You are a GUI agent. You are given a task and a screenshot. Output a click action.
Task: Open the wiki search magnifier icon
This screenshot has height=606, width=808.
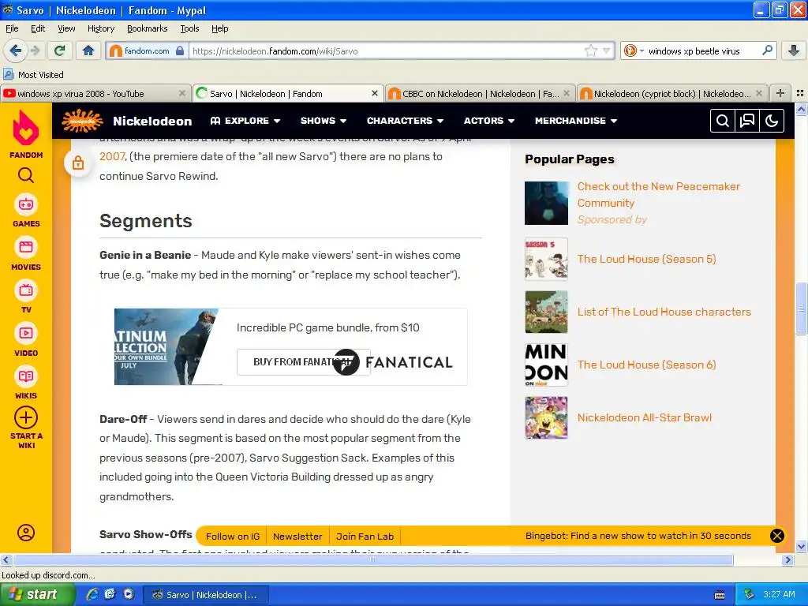coord(723,121)
